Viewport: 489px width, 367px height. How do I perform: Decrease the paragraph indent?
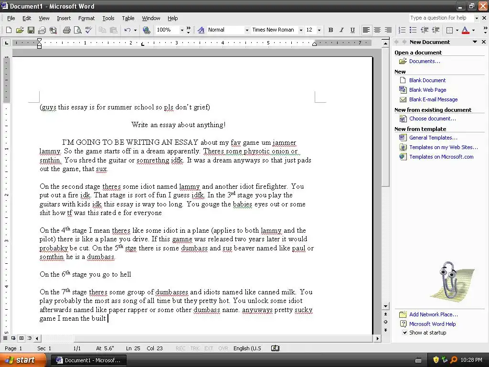[425, 30]
